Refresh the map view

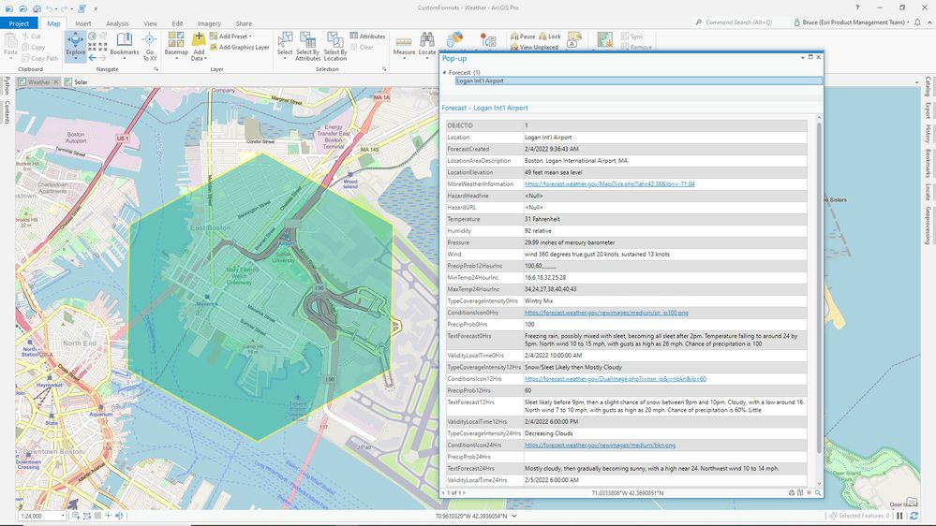914,516
